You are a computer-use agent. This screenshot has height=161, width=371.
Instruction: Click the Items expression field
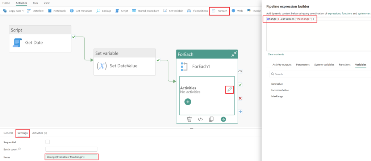tap(71, 157)
